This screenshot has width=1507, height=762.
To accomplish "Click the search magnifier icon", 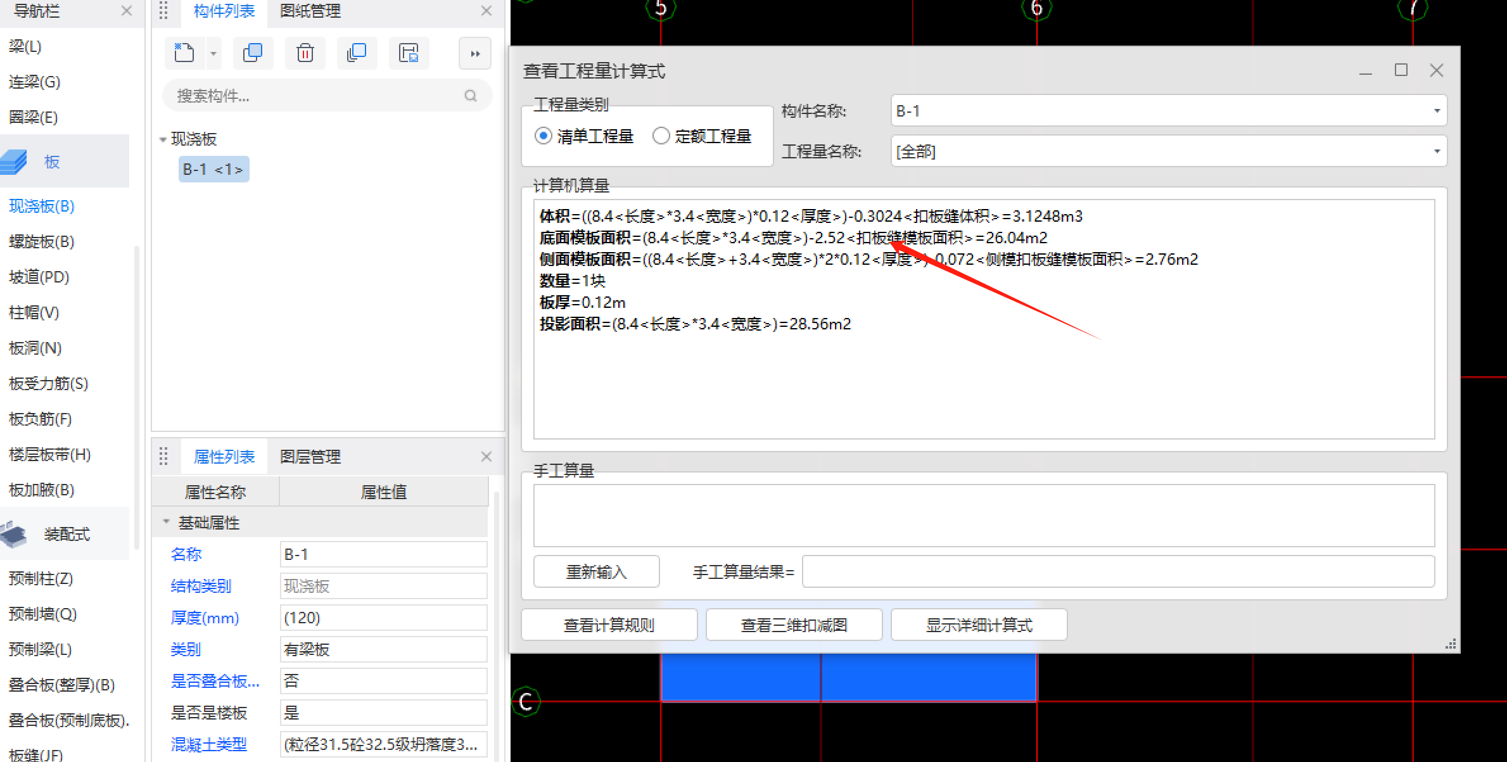I will [471, 96].
